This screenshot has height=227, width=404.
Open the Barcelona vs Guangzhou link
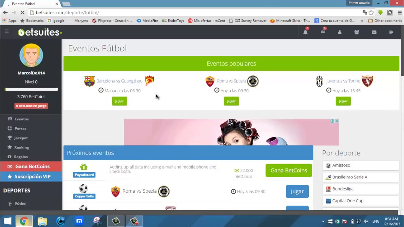(x=119, y=81)
